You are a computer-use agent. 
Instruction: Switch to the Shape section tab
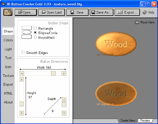coord(8,31)
